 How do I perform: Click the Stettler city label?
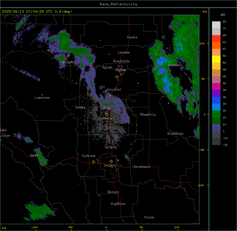(x=174, y=65)
